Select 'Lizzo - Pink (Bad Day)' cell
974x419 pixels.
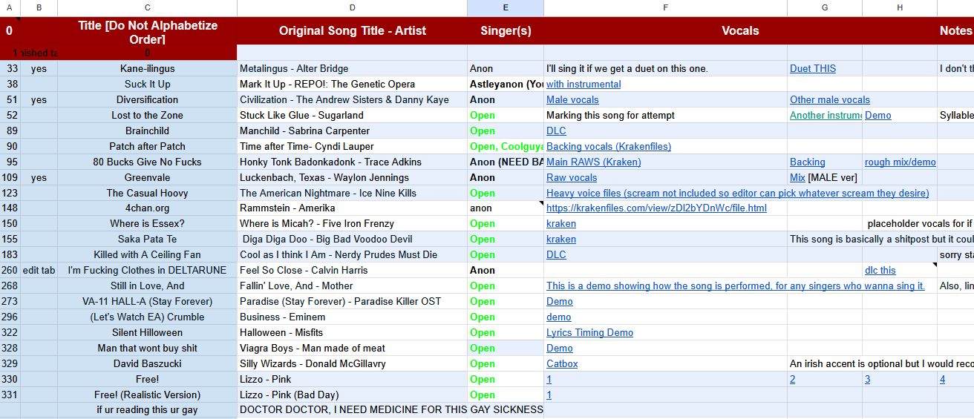[352, 395]
